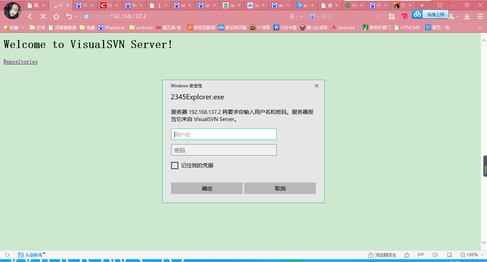This screenshot has height=262, width=487.
Task: Expand the restore closed pages dropdown arrow
Action: tap(76, 17)
